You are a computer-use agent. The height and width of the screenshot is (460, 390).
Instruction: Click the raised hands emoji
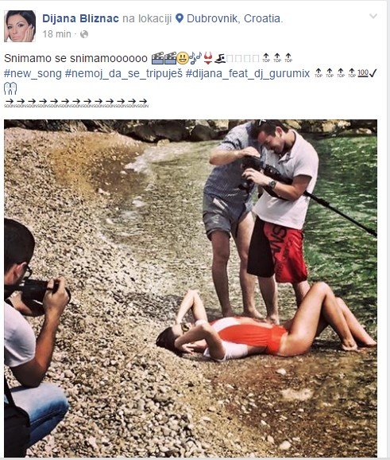10,88
